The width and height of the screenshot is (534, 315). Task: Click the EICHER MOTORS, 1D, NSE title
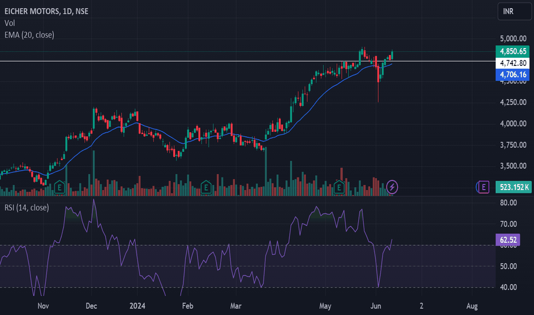point(46,11)
